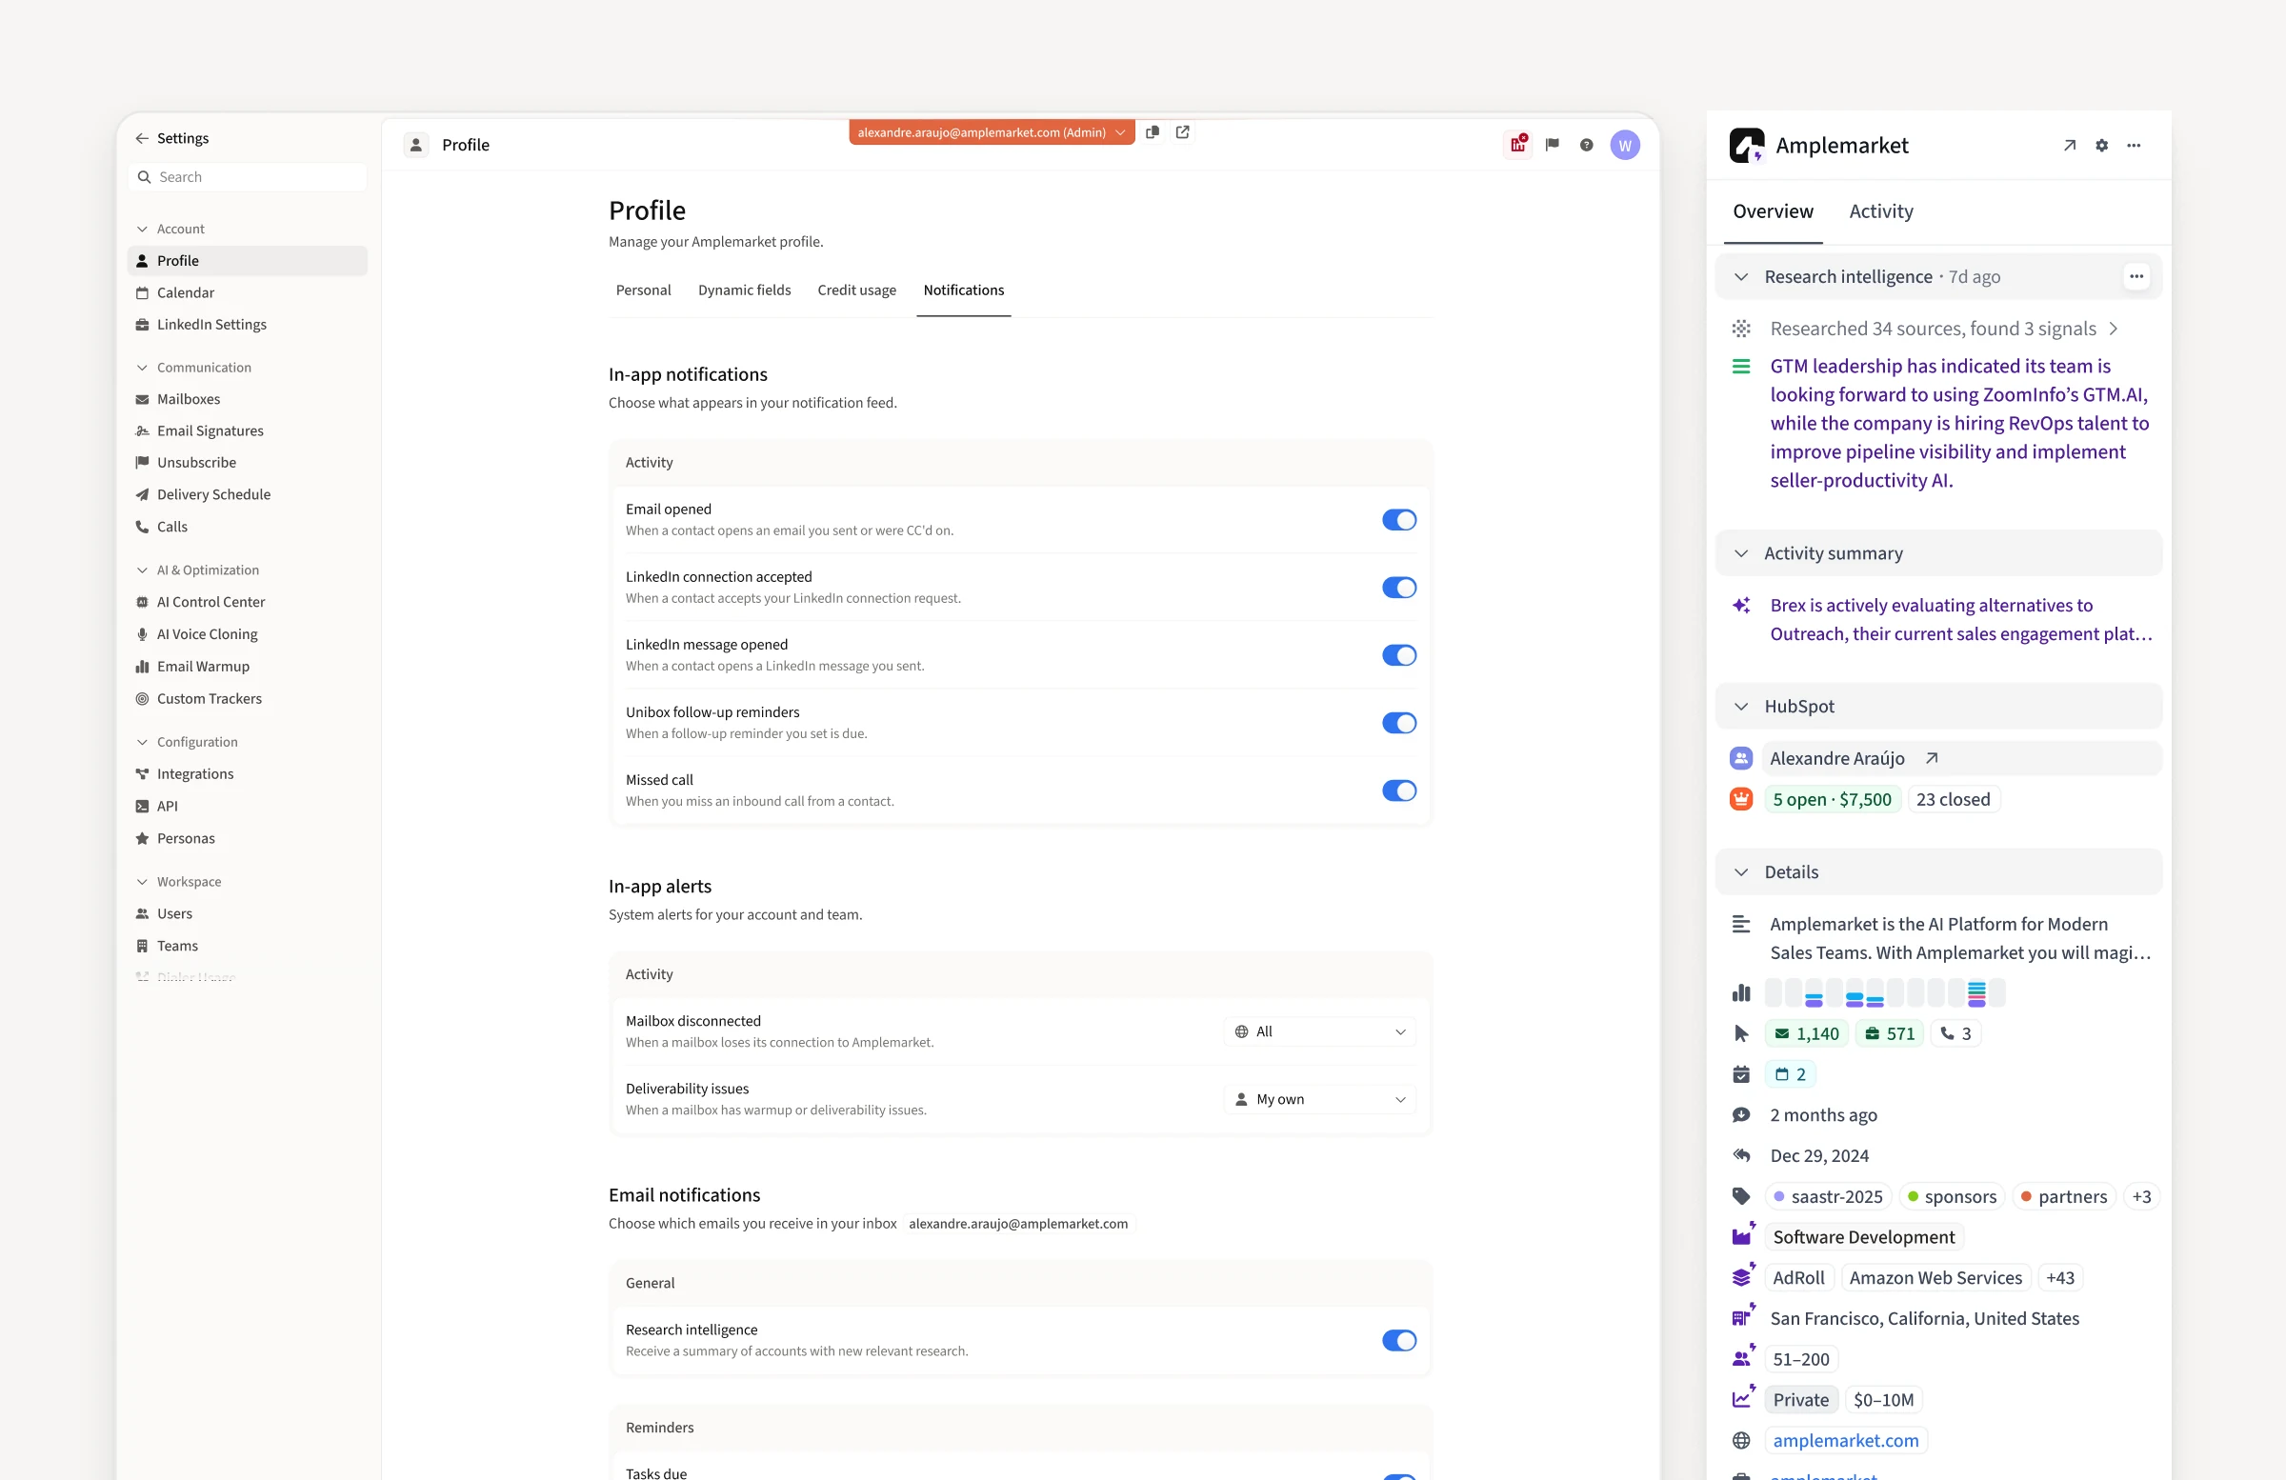
Task: Click the +3 more tags badge
Action: [x=2141, y=1197]
